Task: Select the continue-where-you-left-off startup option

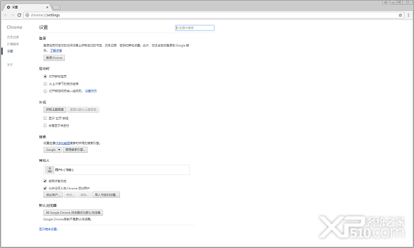Action: coord(45,84)
